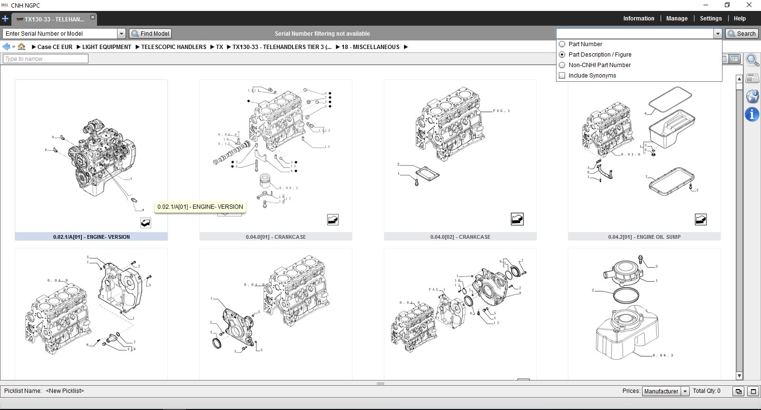Click the vertical scrollbar up arrow
This screenshot has width=761, height=410.
pos(739,79)
